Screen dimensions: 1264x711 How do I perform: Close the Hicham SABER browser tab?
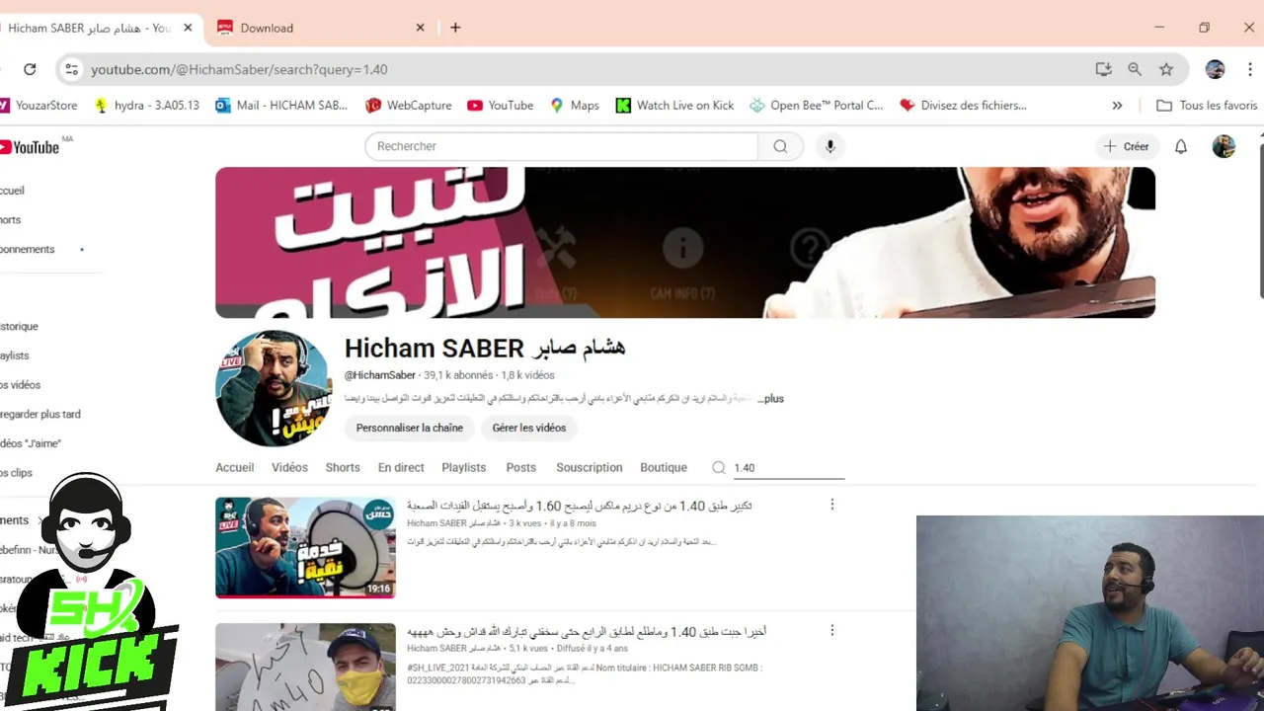[188, 28]
